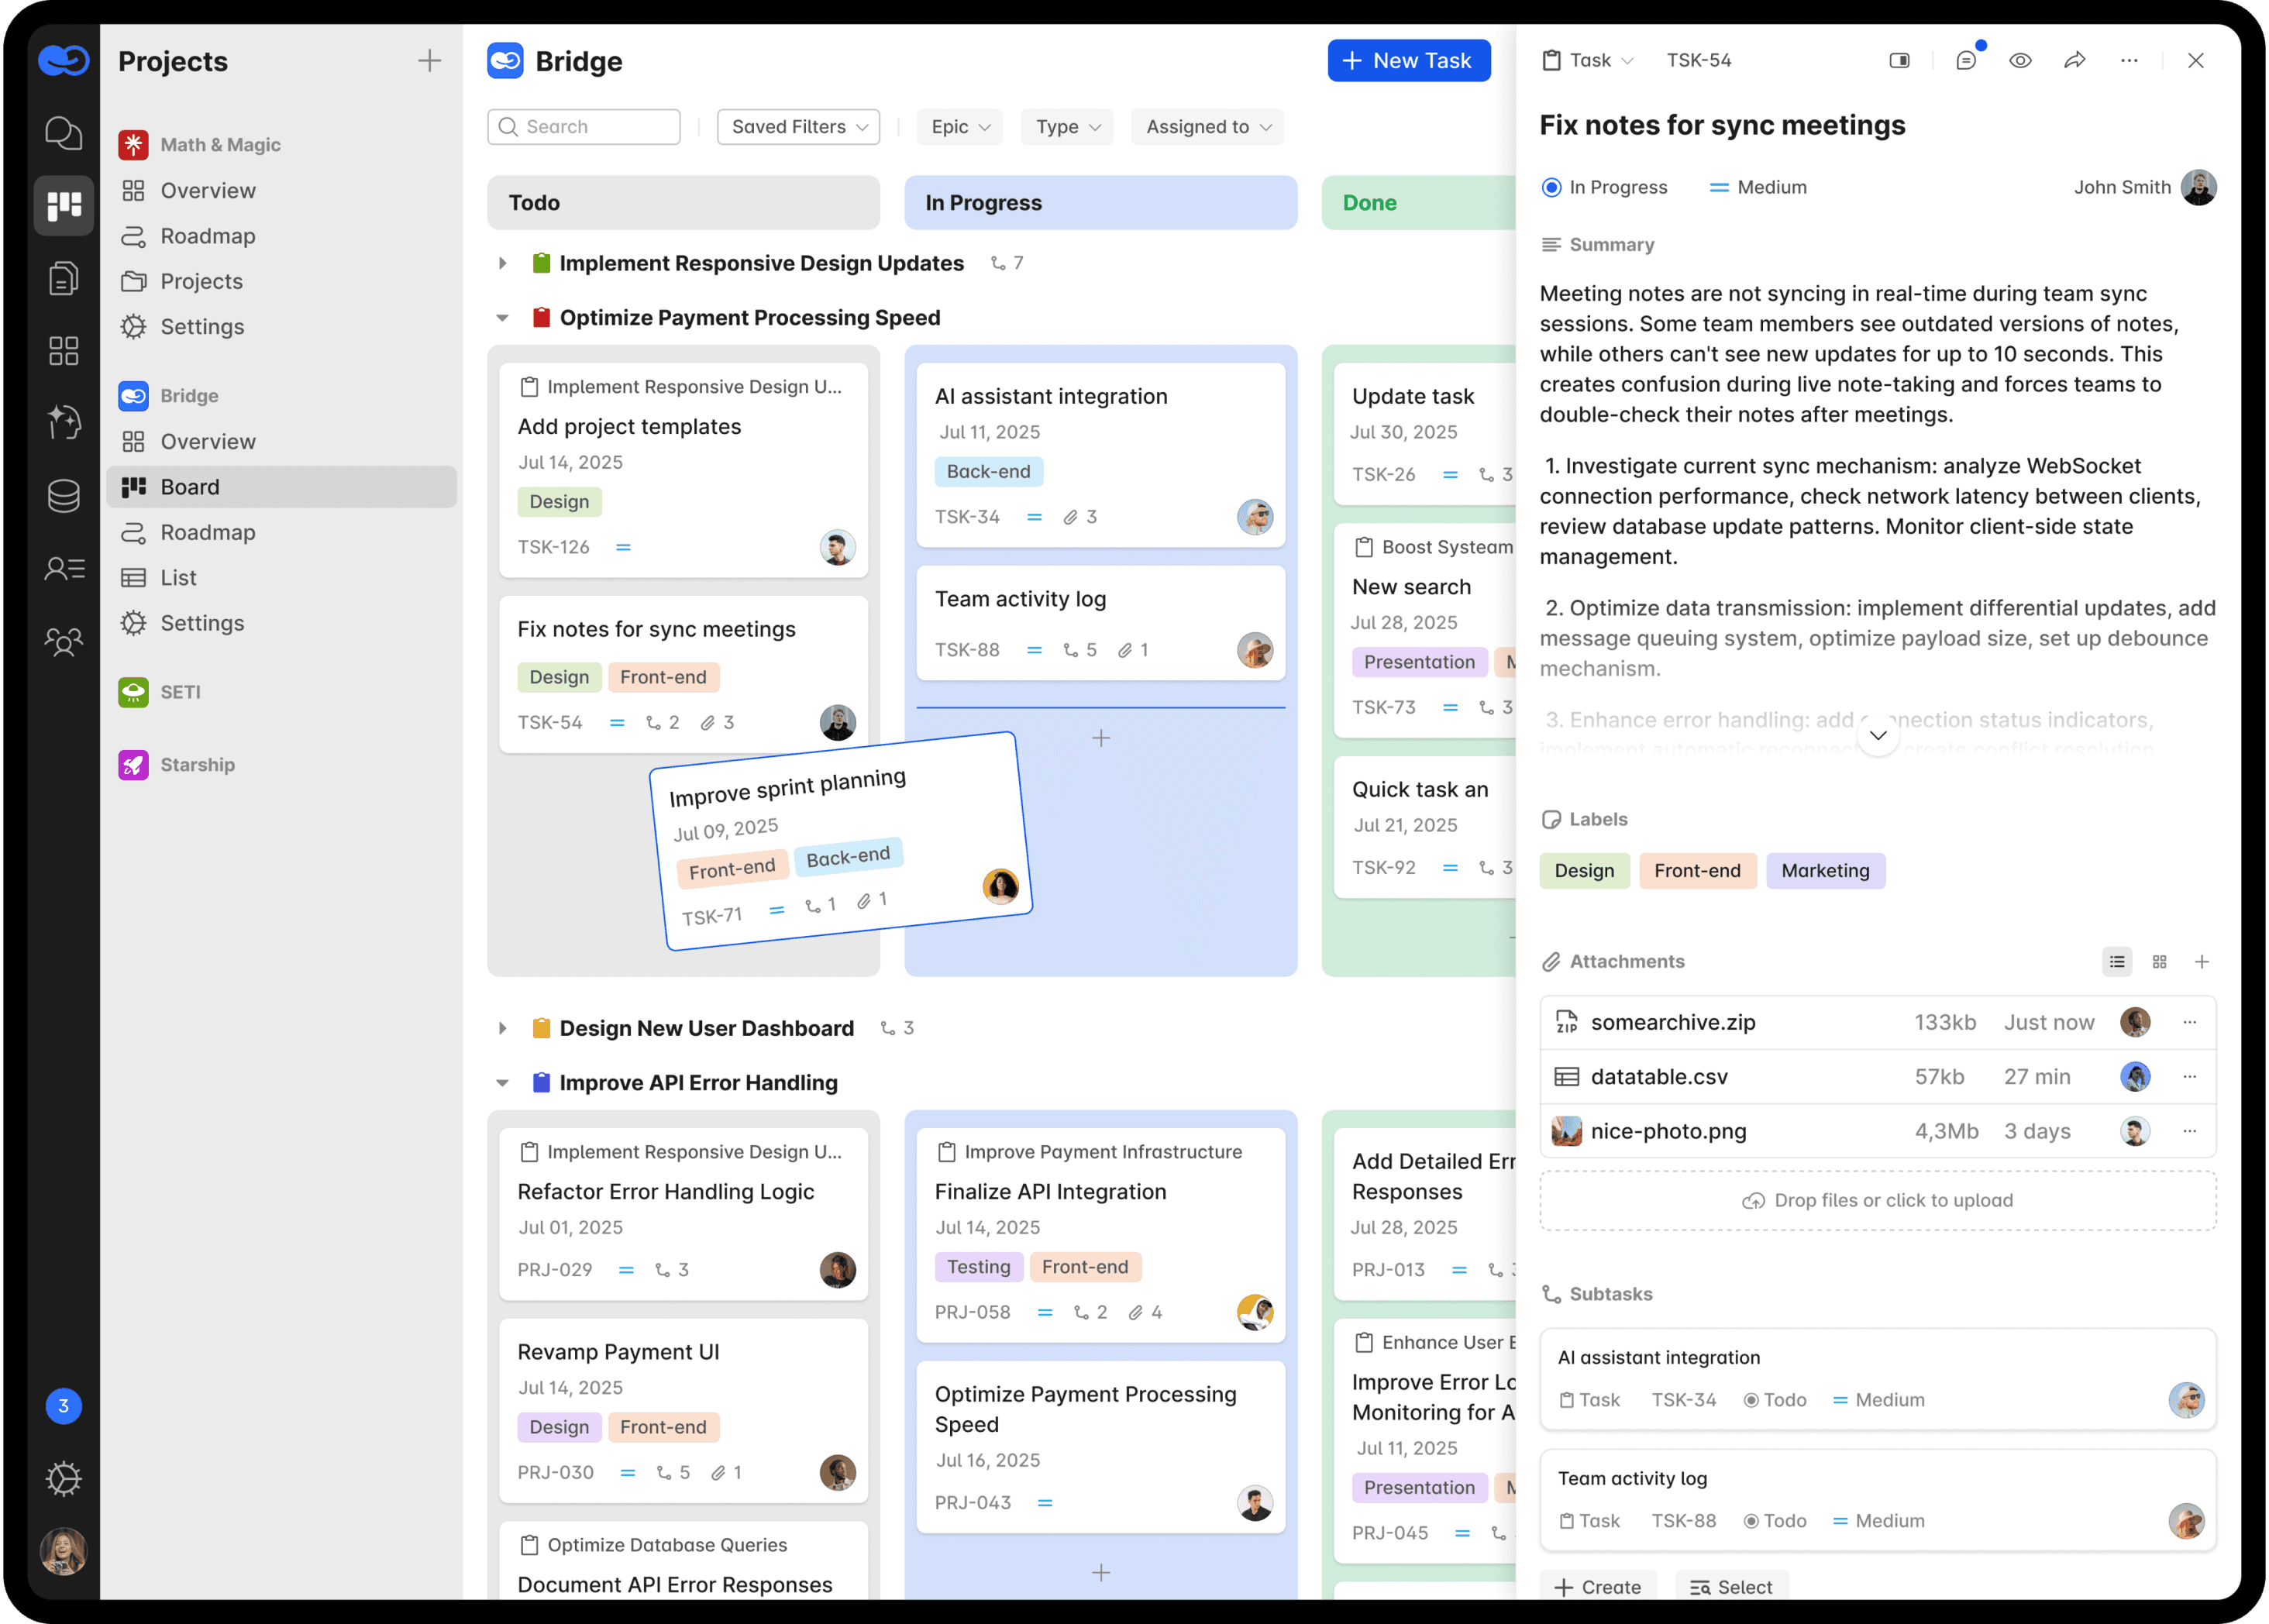Screen dimensions: 2269x1624
Task: Collapse Optimize Payment Processing Speed epic
Action: [502, 318]
